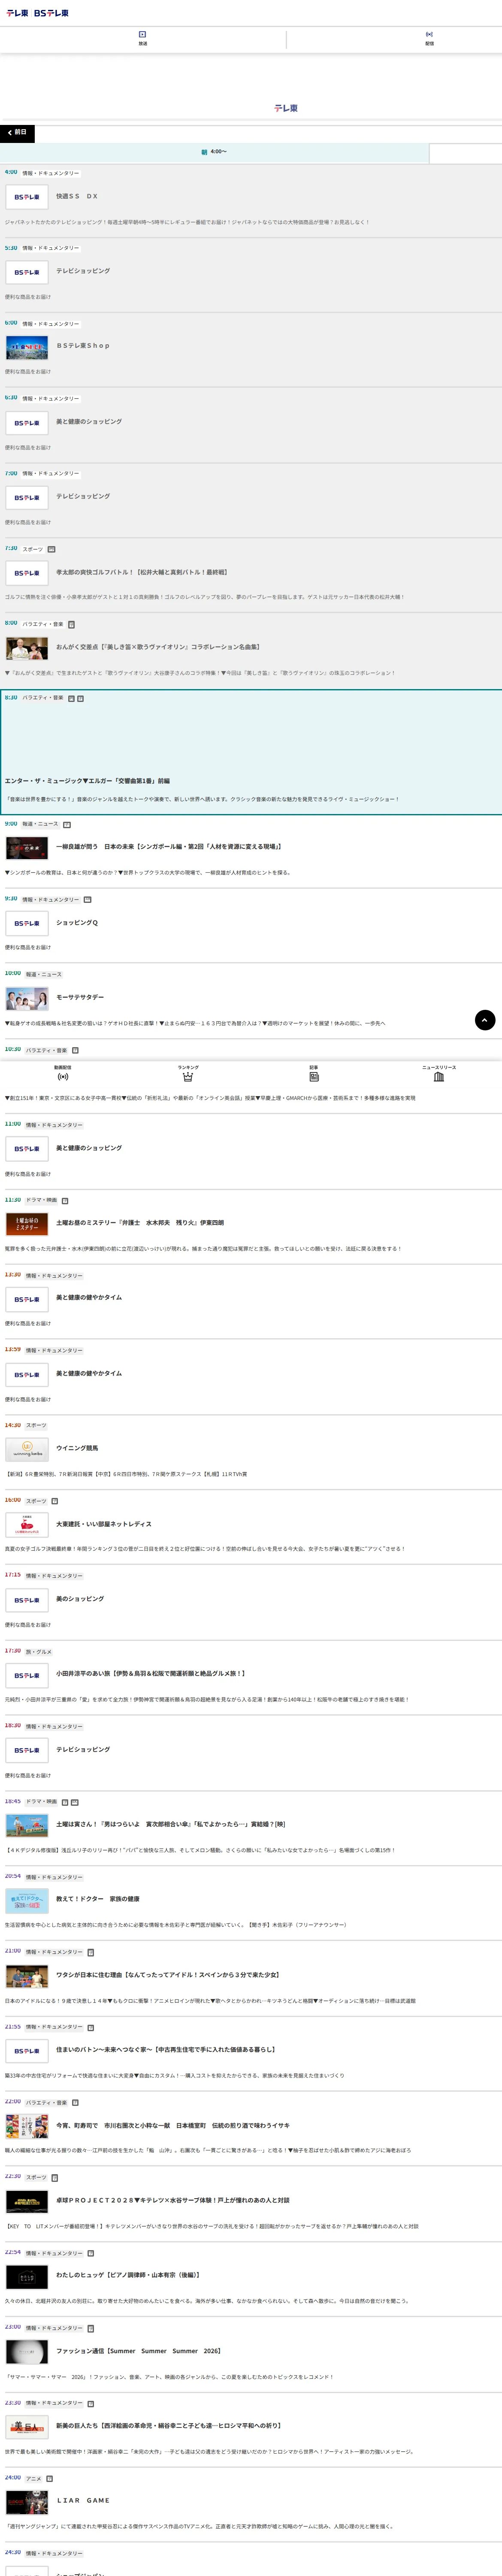Image resolution: width=502 pixels, height=2576 pixels.
Task: Open 土曜お昼のミステリー thumbnail
Action: [x=27, y=1223]
